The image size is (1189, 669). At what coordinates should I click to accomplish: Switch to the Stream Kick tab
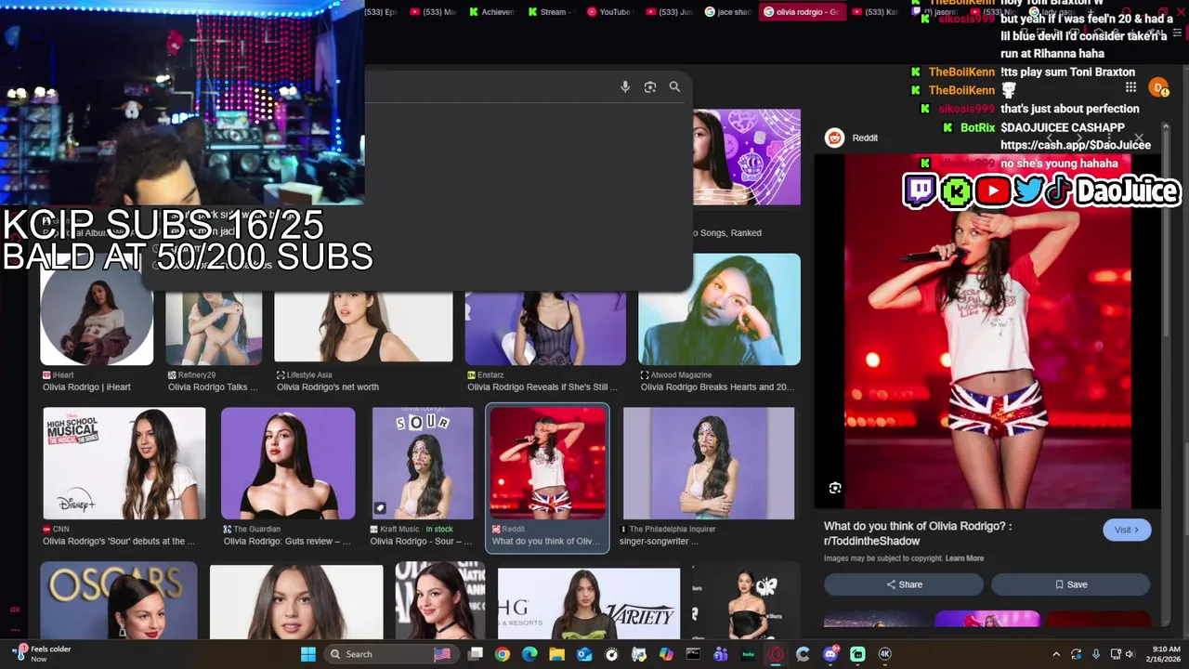click(551, 12)
